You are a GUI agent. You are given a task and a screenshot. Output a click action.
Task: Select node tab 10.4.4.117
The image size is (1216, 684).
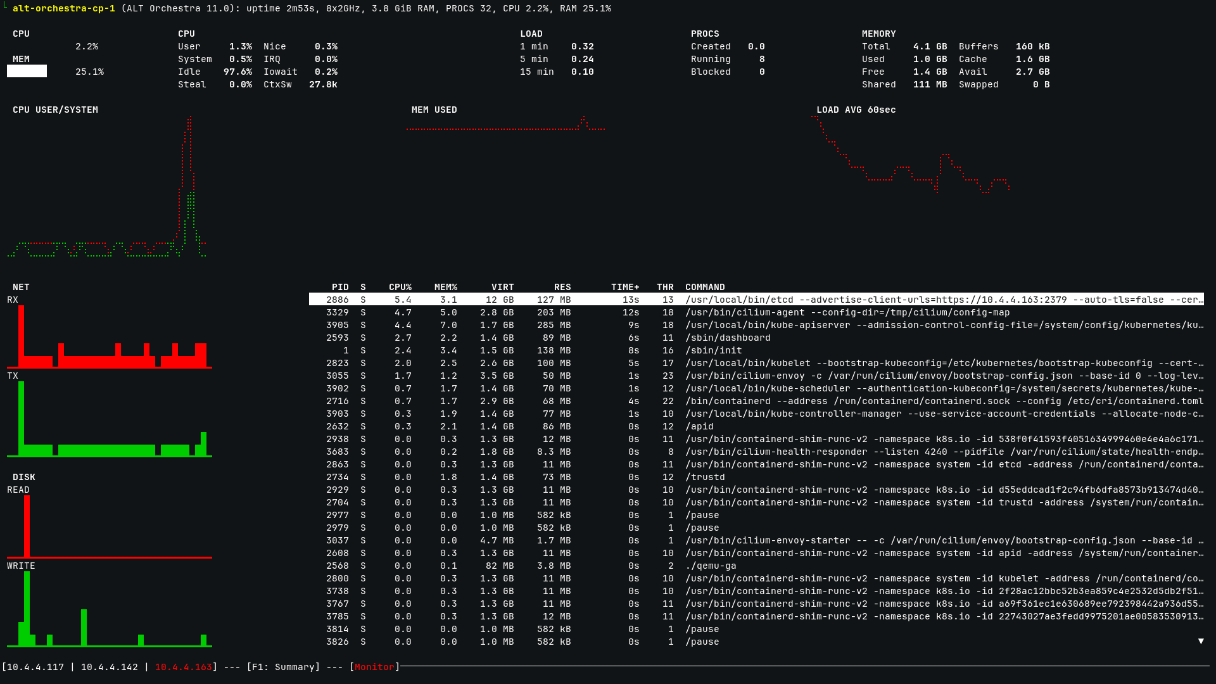tap(35, 667)
